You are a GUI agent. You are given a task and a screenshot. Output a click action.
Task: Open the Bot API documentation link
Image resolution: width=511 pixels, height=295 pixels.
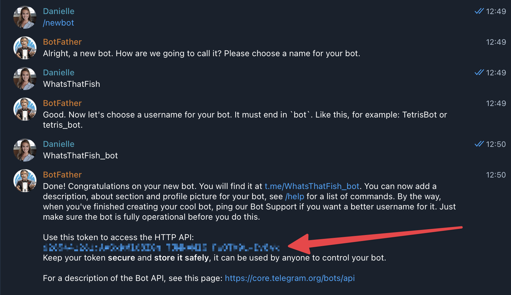(x=290, y=278)
